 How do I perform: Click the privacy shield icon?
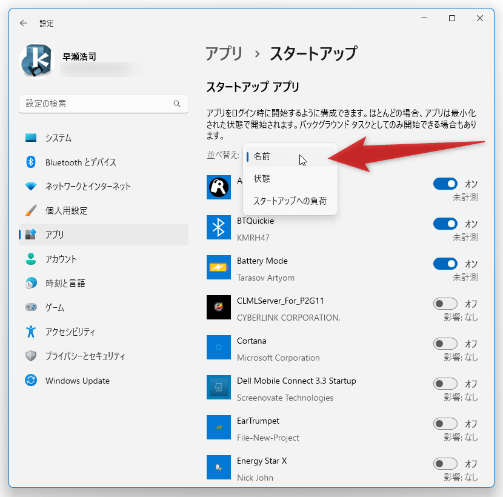tap(31, 356)
